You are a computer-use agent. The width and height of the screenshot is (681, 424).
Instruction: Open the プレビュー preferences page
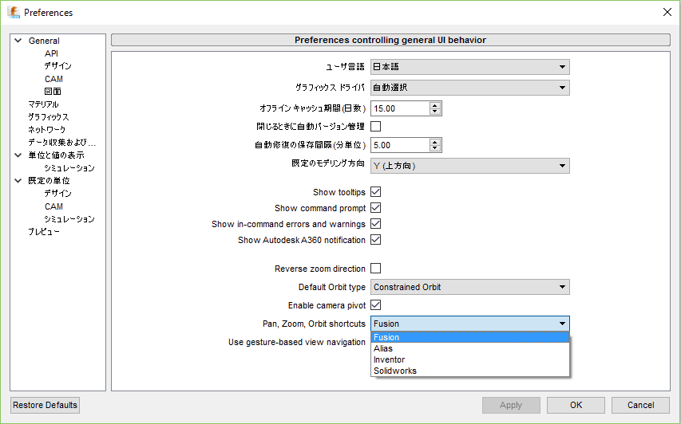pyautogui.click(x=44, y=231)
